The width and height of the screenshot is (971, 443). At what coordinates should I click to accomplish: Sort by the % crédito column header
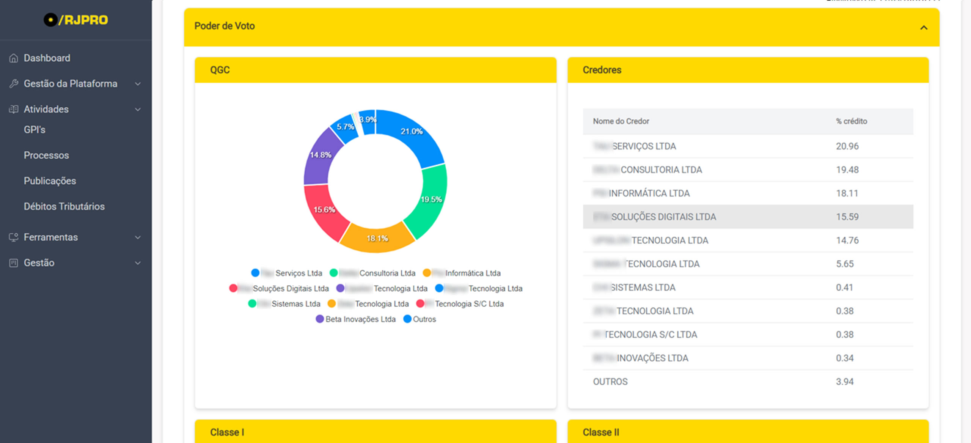(851, 121)
